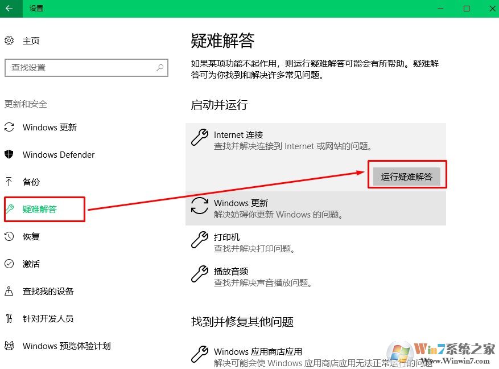Click the 查找我的设备 person icon
Image resolution: width=499 pixels, height=369 pixels.
(9, 290)
